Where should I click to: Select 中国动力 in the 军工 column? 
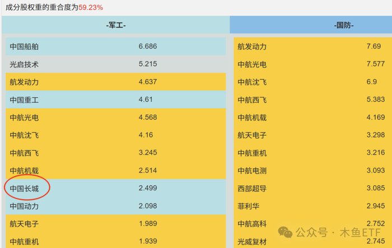(24, 207)
